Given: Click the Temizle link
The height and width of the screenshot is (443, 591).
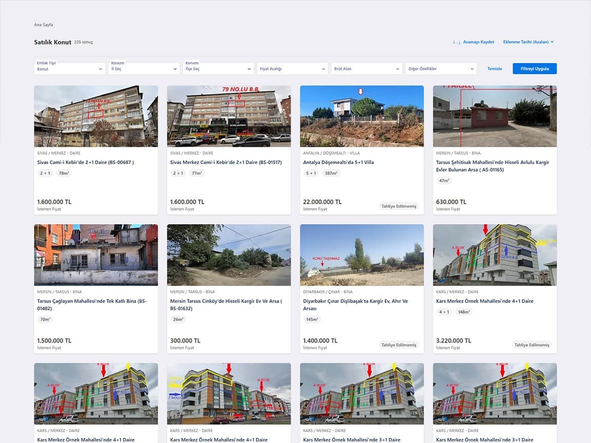Looking at the screenshot, I should 495,69.
